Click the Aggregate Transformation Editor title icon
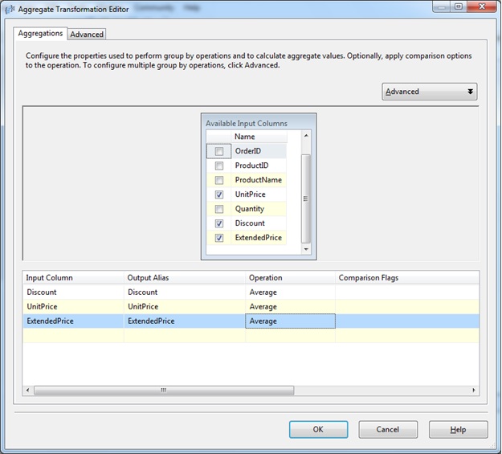The image size is (502, 454). 10,10
